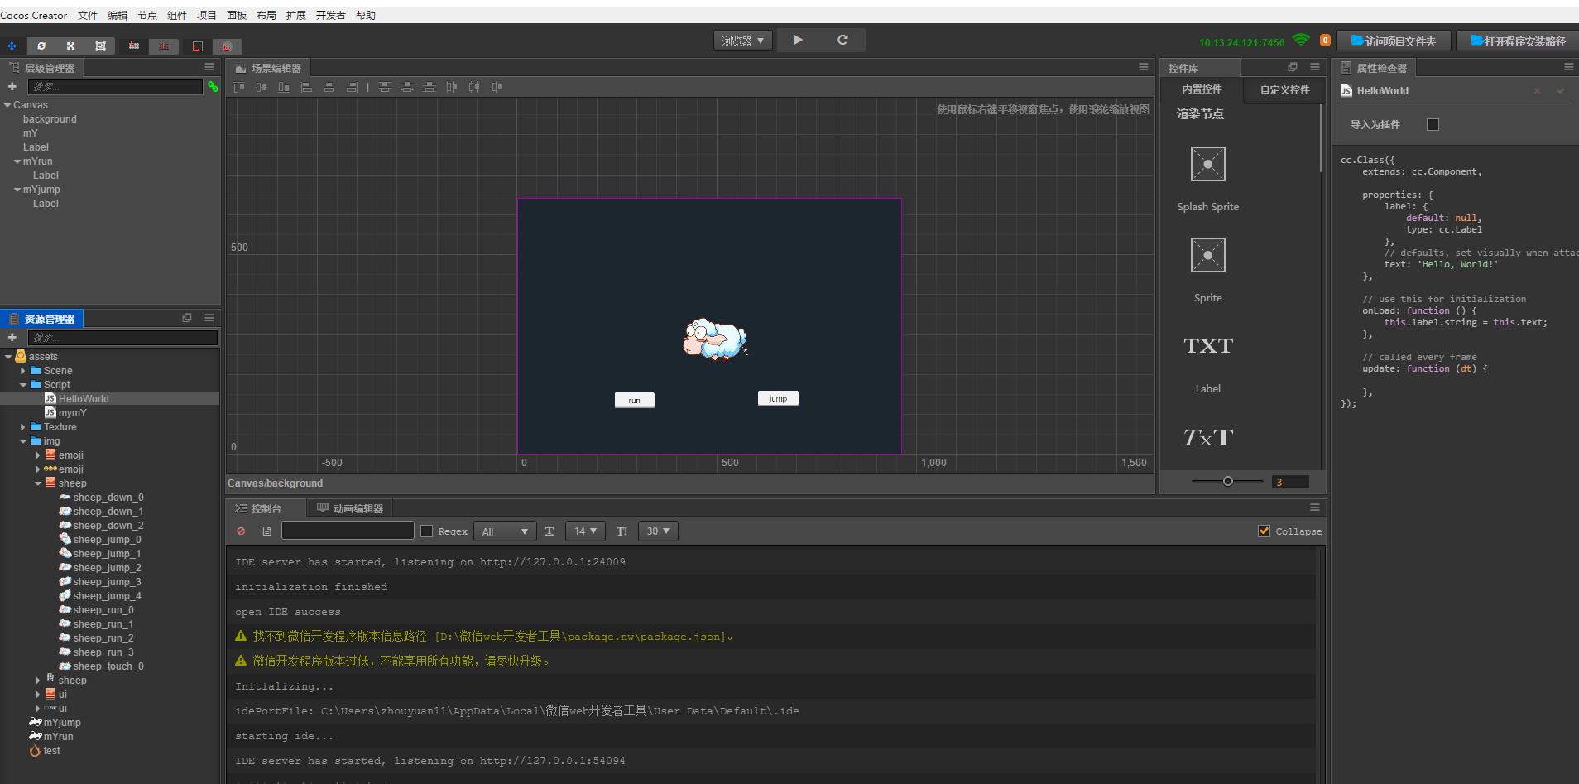
Task: Focus the assets search field
Action: click(123, 337)
